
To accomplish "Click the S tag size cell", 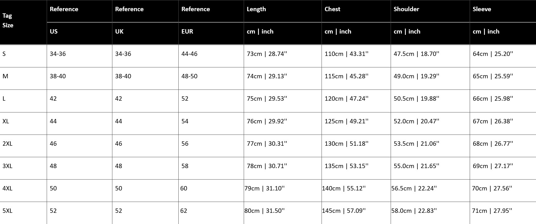I will pyautogui.click(x=4, y=54).
